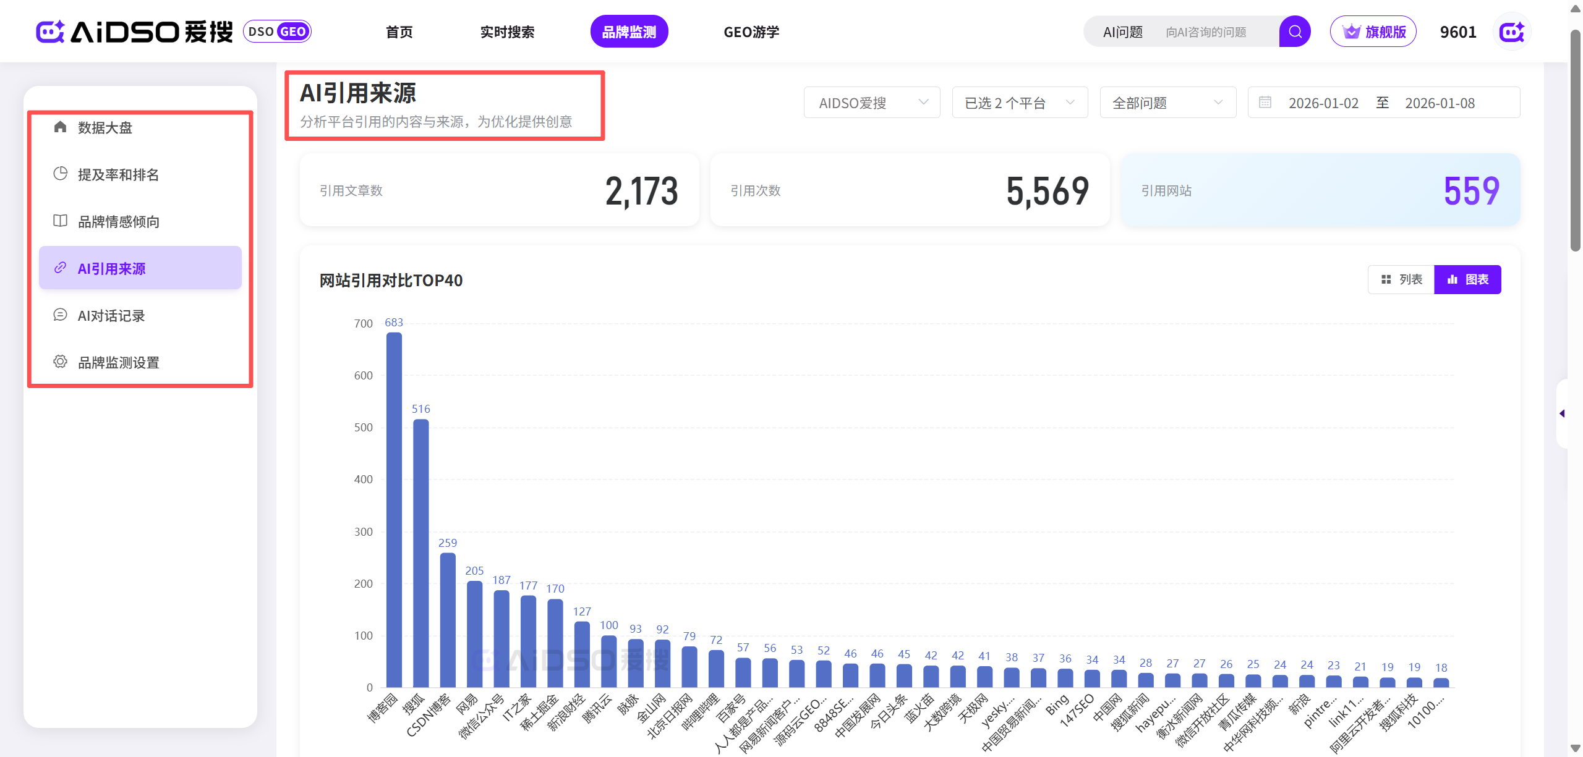Go to the GEO游学 nav tab
The image size is (1583, 757).
(x=751, y=32)
